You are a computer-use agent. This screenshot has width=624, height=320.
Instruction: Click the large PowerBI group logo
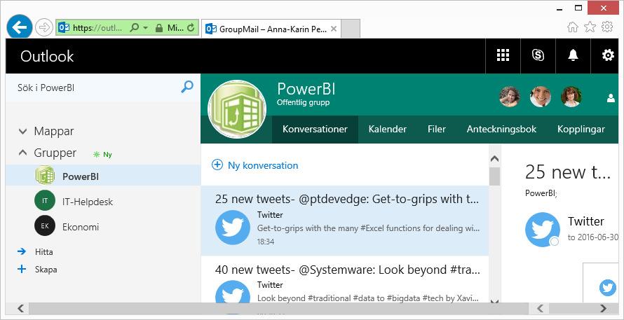[x=237, y=109]
